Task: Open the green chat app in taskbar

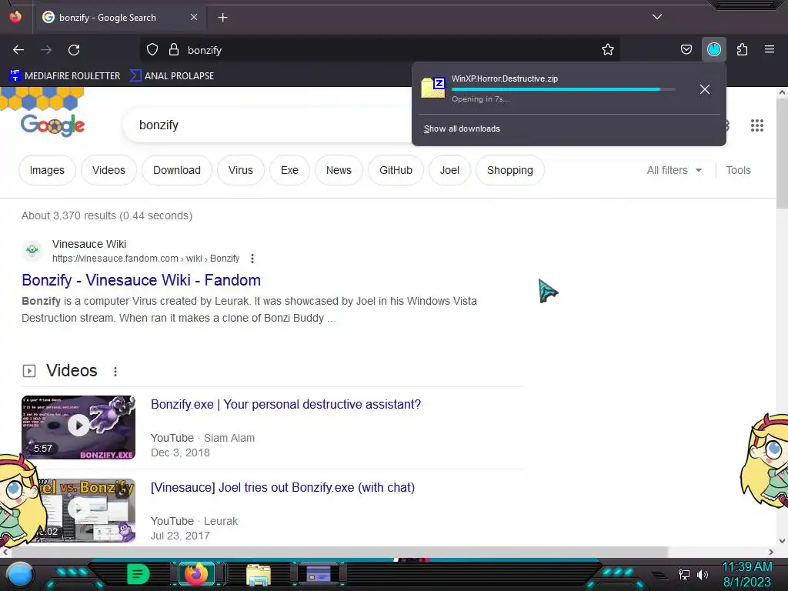Action: coord(139,574)
